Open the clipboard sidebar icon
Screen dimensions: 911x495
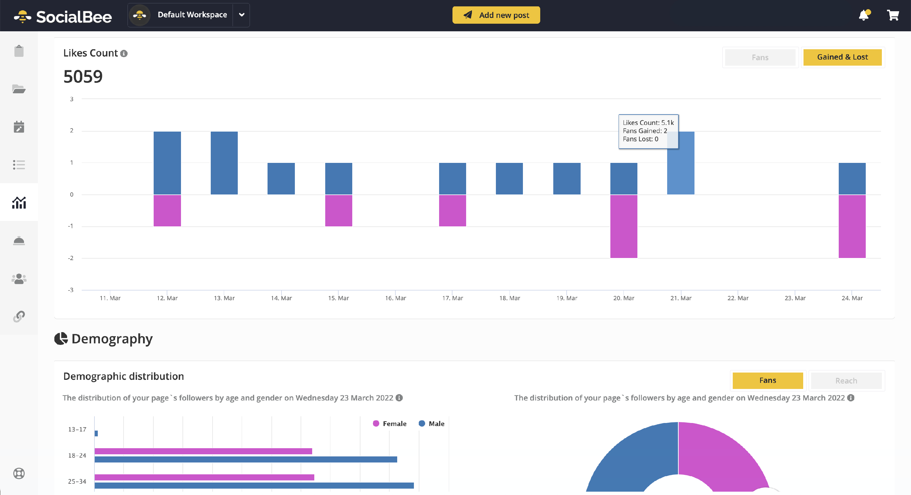[x=19, y=51]
